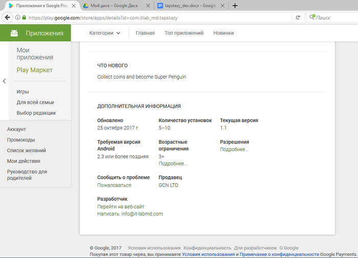Image resolution: width=358 pixels, height=258 pixels.
Task: Open the Категории dropdown menu
Action: click(x=104, y=33)
